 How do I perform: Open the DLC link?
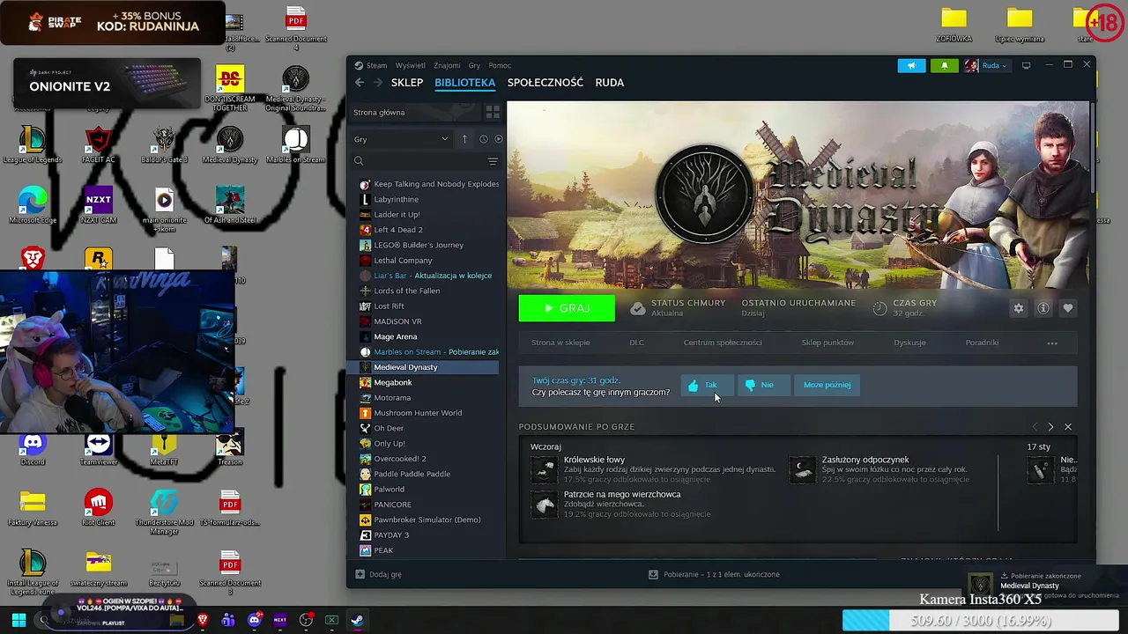pos(636,343)
